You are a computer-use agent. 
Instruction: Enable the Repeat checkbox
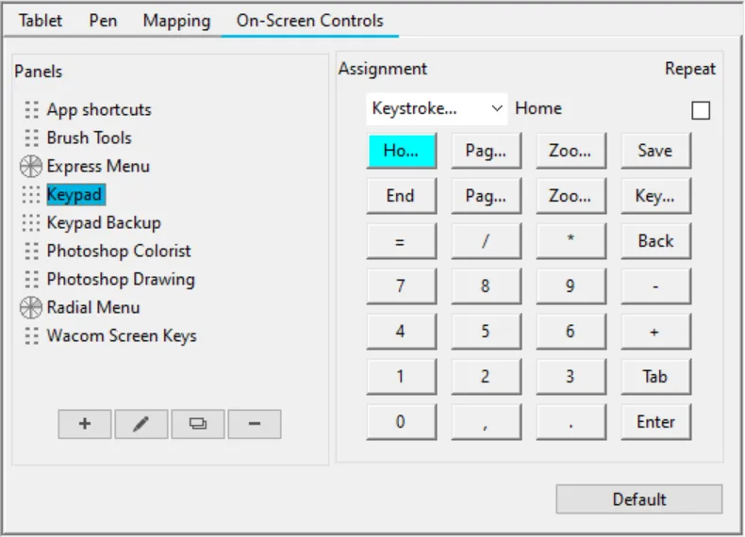[701, 110]
